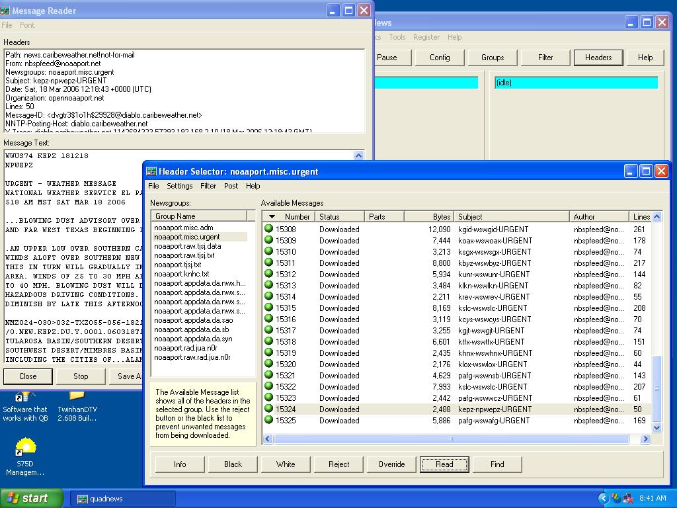Viewport: 677px width, 508px height.
Task: Click the green status icon for message 15312
Action: (268, 273)
